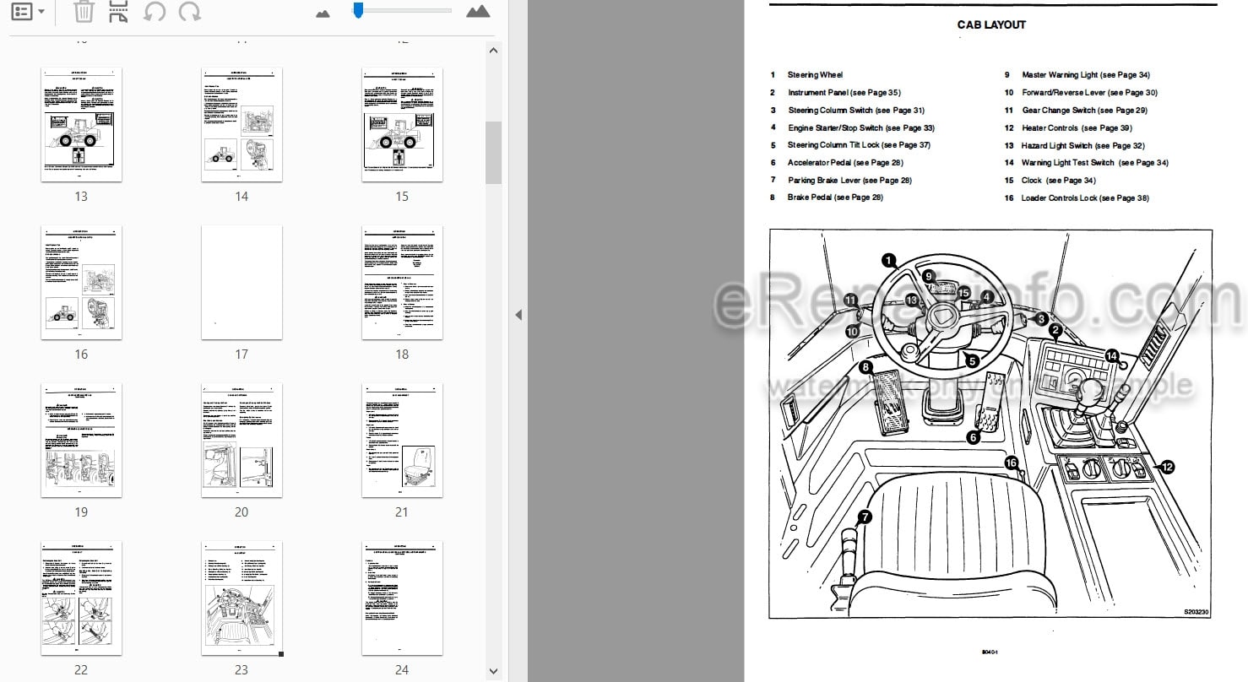Select page 14 thumbnail
This screenshot has width=1248, height=682.
point(241,124)
